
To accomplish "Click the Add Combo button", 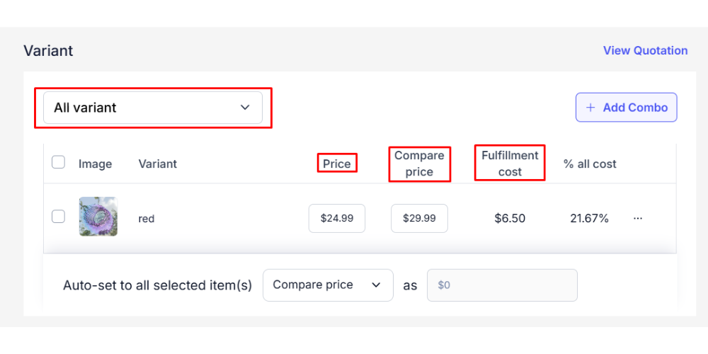I will 626,108.
